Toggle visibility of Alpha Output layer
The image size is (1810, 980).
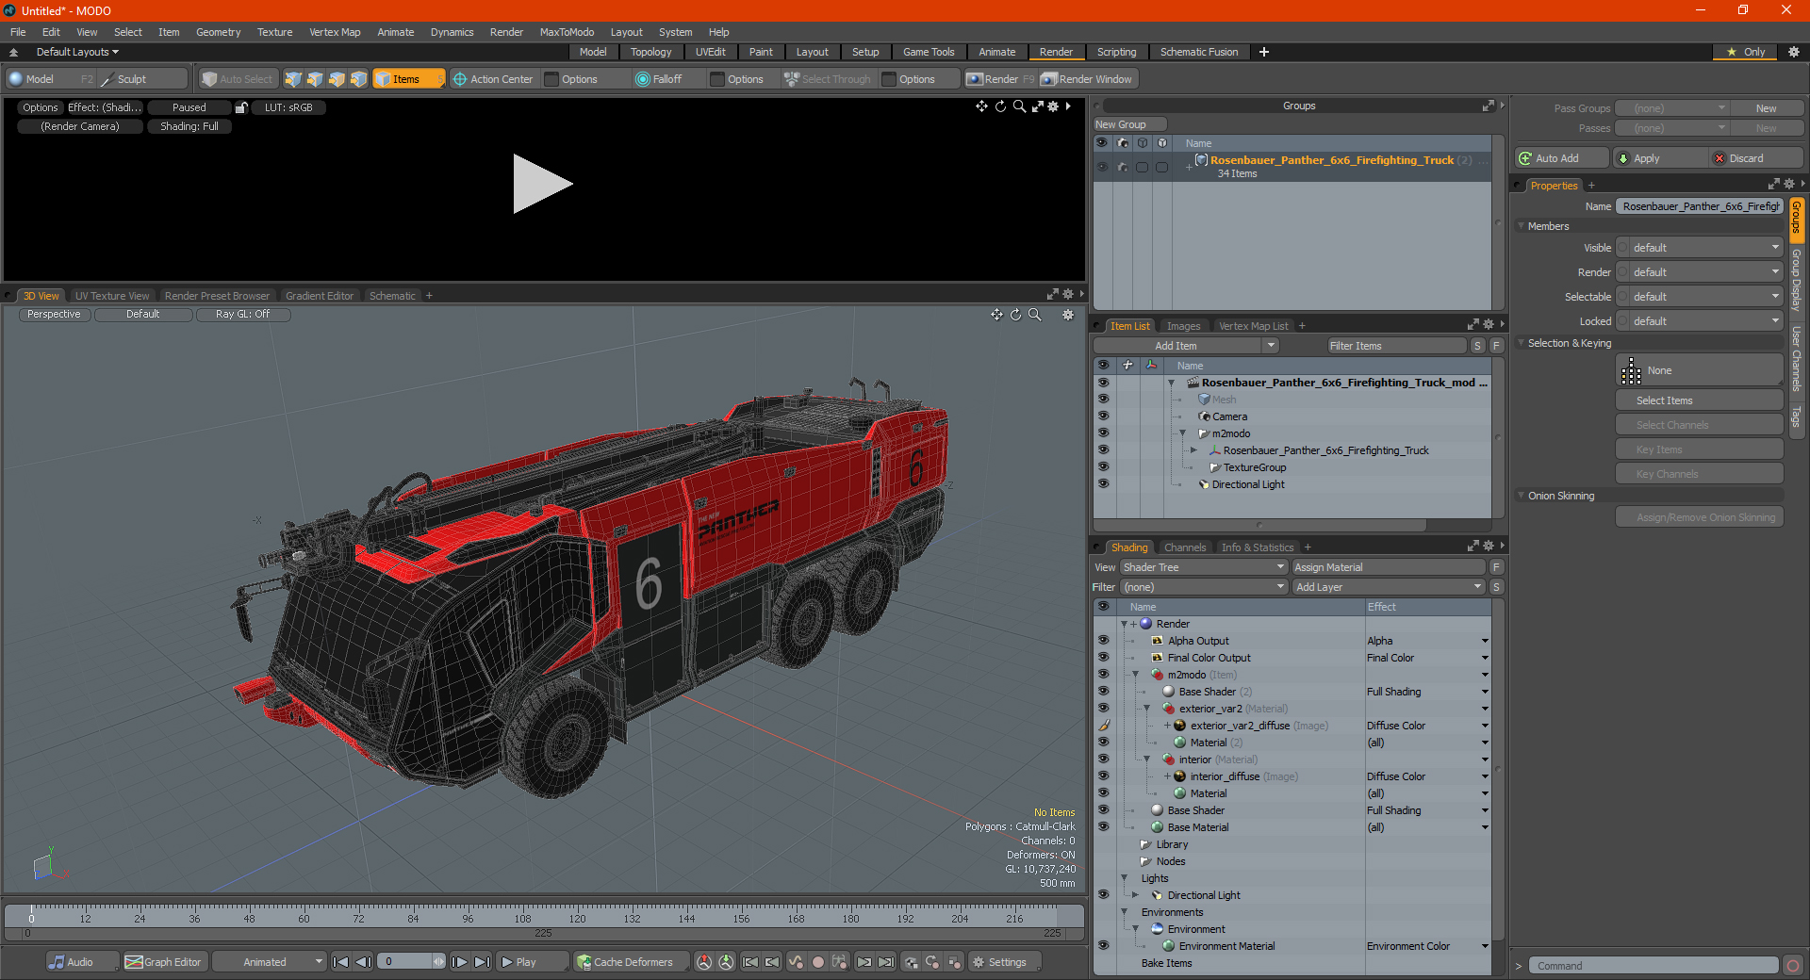1103,640
